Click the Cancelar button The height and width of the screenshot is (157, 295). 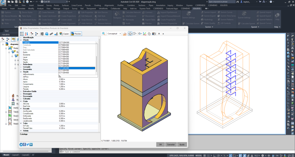(171, 144)
